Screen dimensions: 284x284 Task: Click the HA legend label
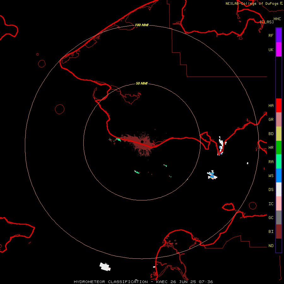pyautogui.click(x=271, y=106)
